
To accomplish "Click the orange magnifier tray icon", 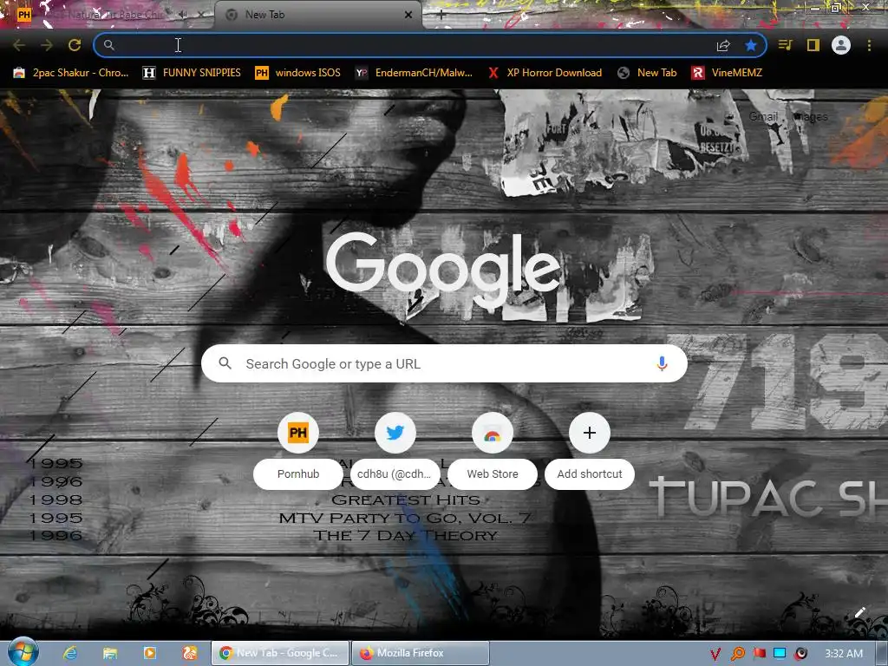I will [737, 654].
